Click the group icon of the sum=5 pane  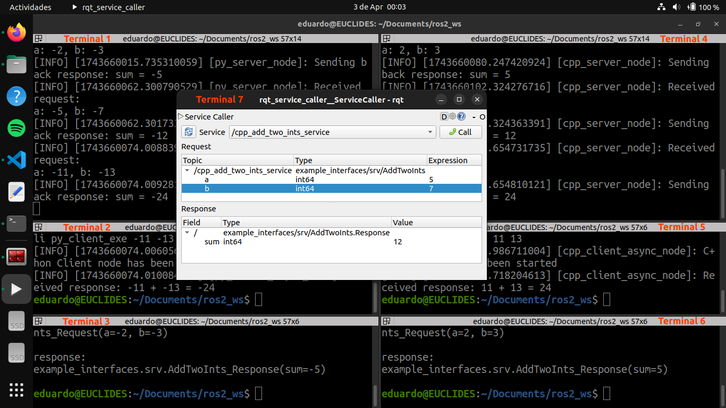pos(387,321)
